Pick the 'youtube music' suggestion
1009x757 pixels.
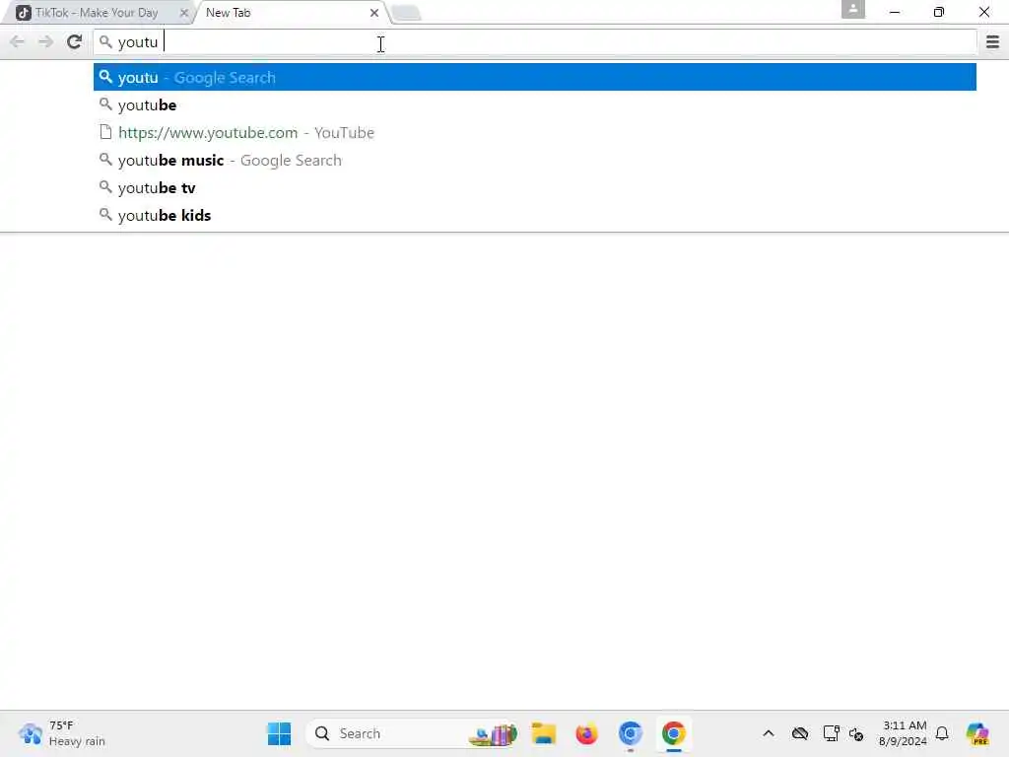[535, 161]
